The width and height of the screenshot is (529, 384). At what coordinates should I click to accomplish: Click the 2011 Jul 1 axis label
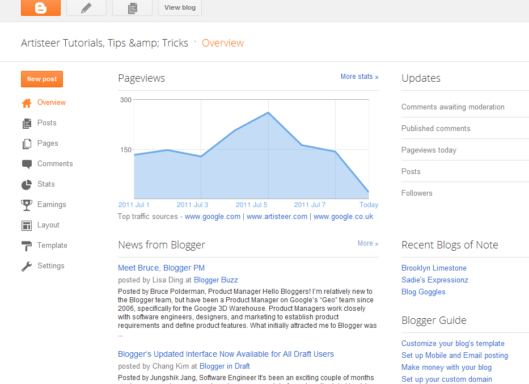click(x=134, y=205)
